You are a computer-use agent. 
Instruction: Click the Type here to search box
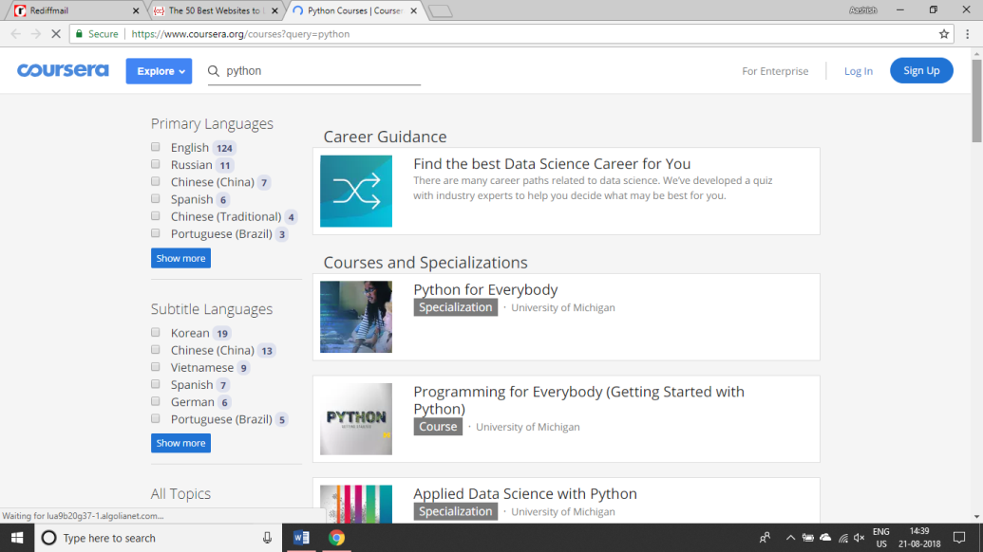[x=157, y=538]
